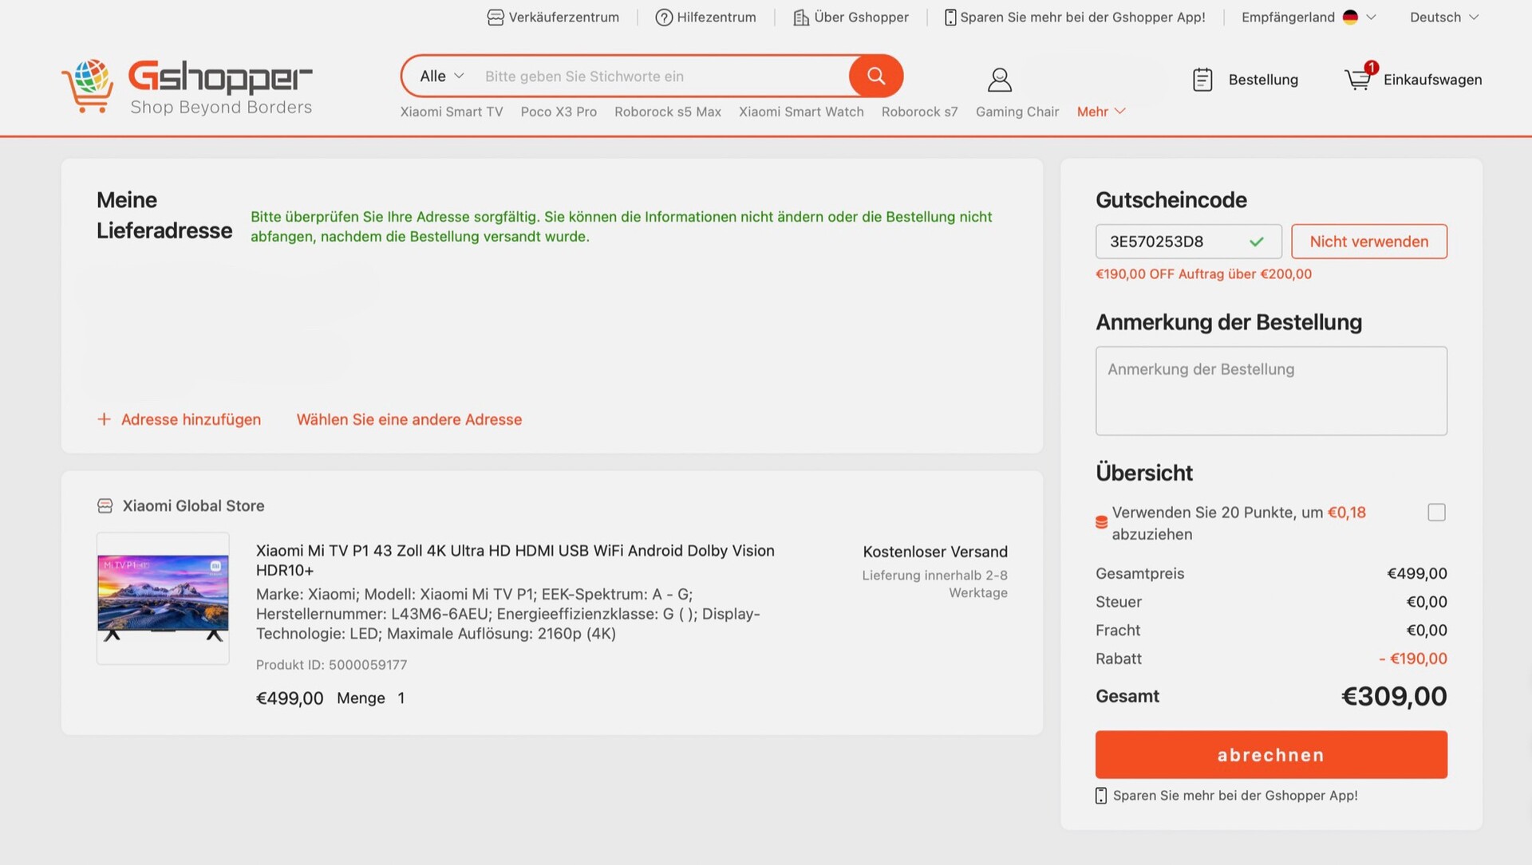Expand the Empfängerland country selector
This screenshot has height=865, width=1532.
1309,18
